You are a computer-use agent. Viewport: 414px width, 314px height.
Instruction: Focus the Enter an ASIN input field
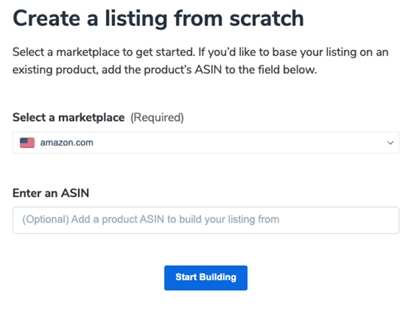[205, 220]
